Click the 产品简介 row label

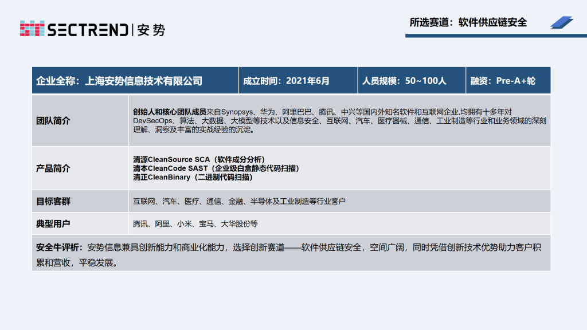(x=53, y=168)
